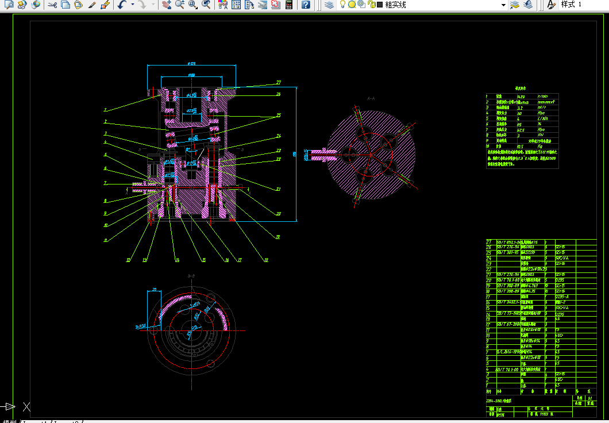
Task: Open the Text Style manager icon
Action: (x=551, y=5)
